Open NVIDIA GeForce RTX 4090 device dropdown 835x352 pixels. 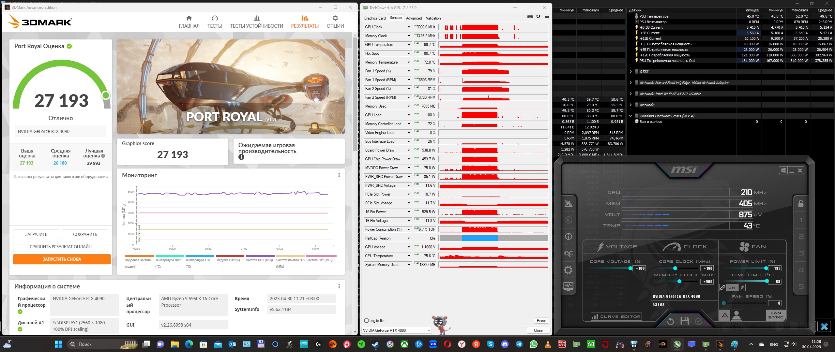(397, 330)
